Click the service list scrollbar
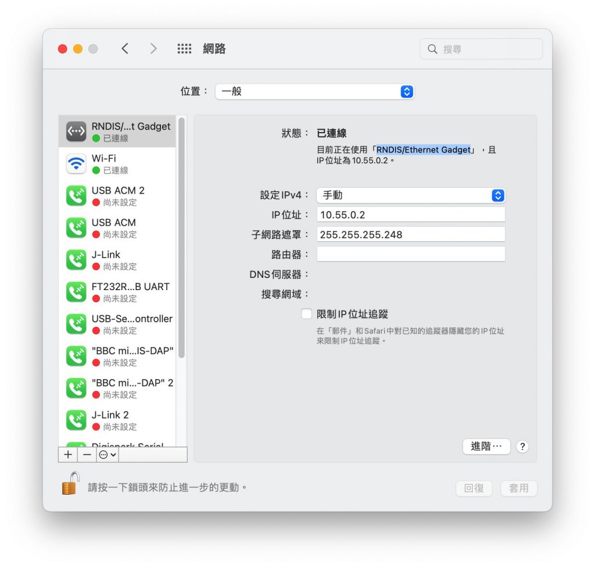Viewport: 595px width, 568px height. (181, 238)
